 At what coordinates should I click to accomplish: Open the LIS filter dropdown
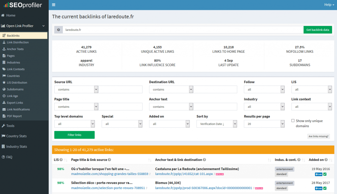[312, 89]
